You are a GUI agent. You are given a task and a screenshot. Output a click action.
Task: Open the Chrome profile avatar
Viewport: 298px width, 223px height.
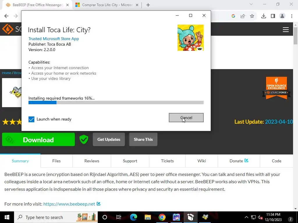(x=282, y=16)
